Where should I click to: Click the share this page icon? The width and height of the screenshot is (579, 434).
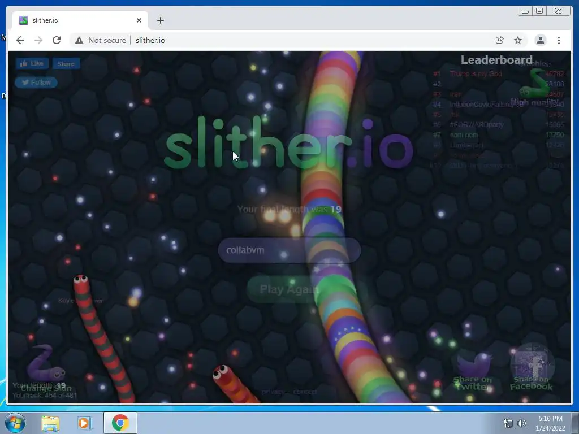(500, 40)
